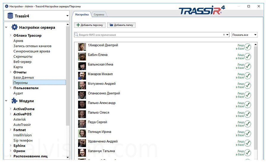Click the server settings gear icon
267x163 pixels.
(x=15, y=27)
